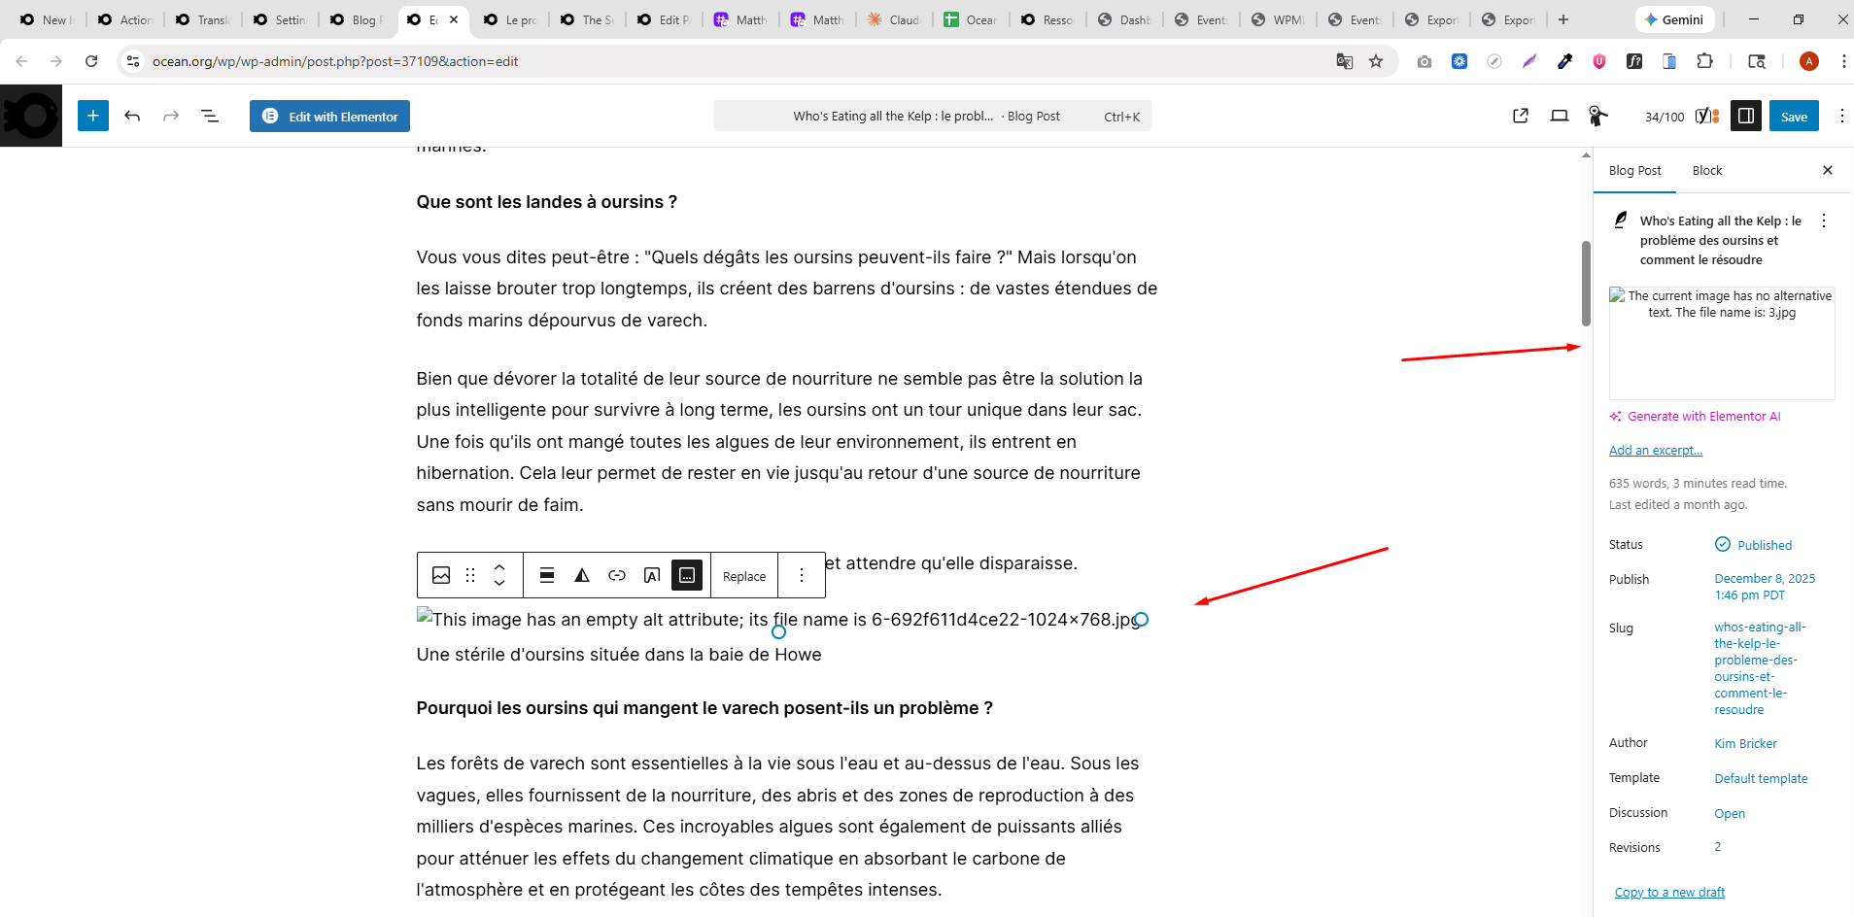Open the fonts identifier extension
The width and height of the screenshot is (1854, 917).
[1634, 61]
